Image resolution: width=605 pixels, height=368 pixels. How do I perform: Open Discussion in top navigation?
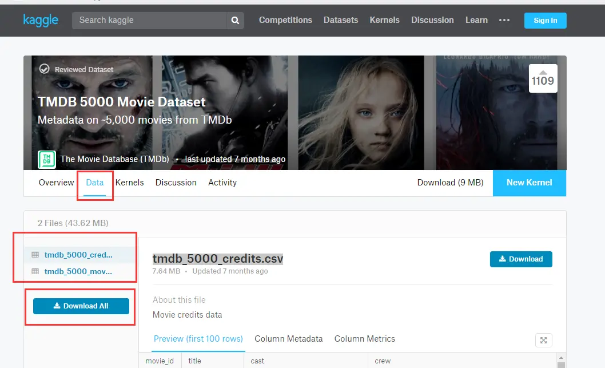[432, 20]
